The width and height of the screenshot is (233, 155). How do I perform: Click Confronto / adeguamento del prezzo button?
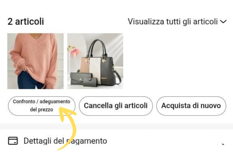[42, 106]
